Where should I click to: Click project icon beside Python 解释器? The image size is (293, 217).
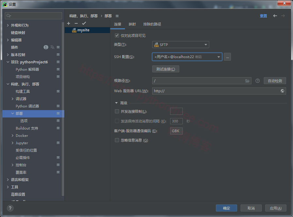[58, 69]
